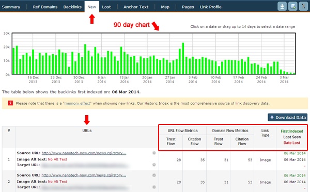Click Citation Flow under URL Flow Metrics
The height and width of the screenshot is (192, 310).
coord(194,141)
